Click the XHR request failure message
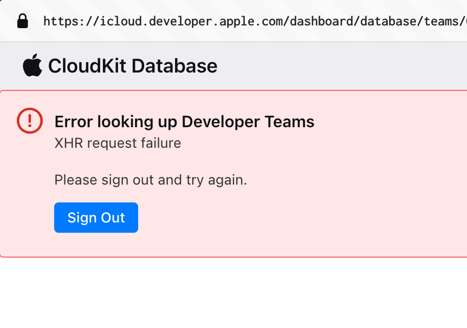This screenshot has width=467, height=328. coord(118,143)
